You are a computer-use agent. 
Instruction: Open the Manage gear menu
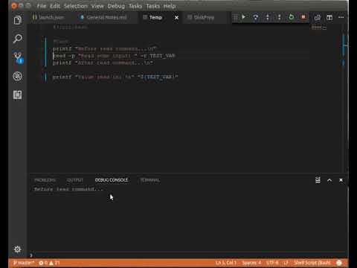click(17, 249)
